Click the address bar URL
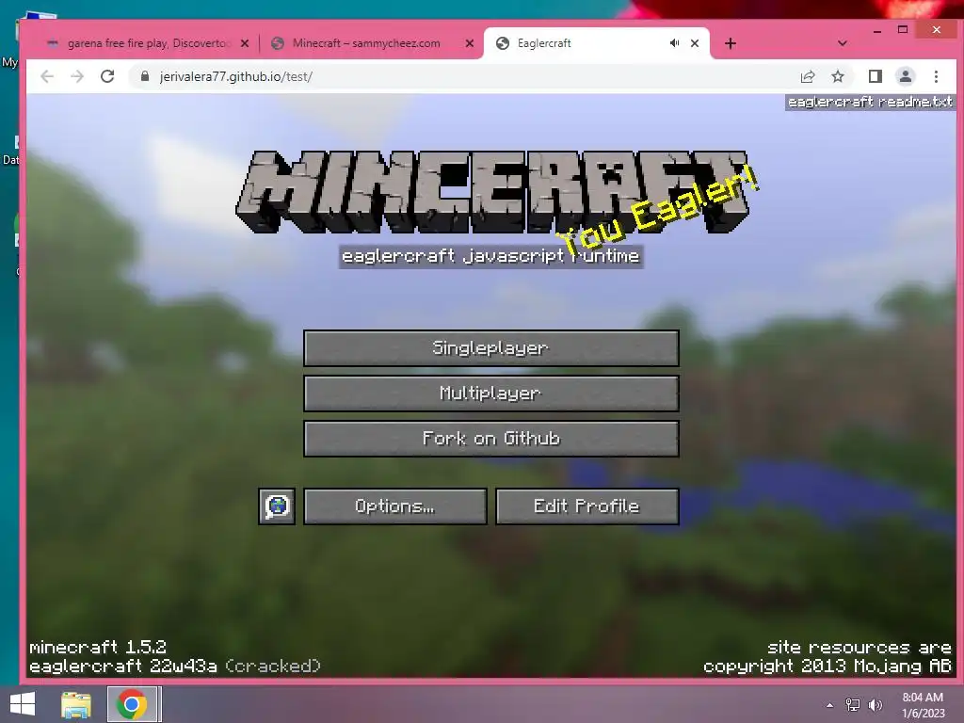 [236, 77]
